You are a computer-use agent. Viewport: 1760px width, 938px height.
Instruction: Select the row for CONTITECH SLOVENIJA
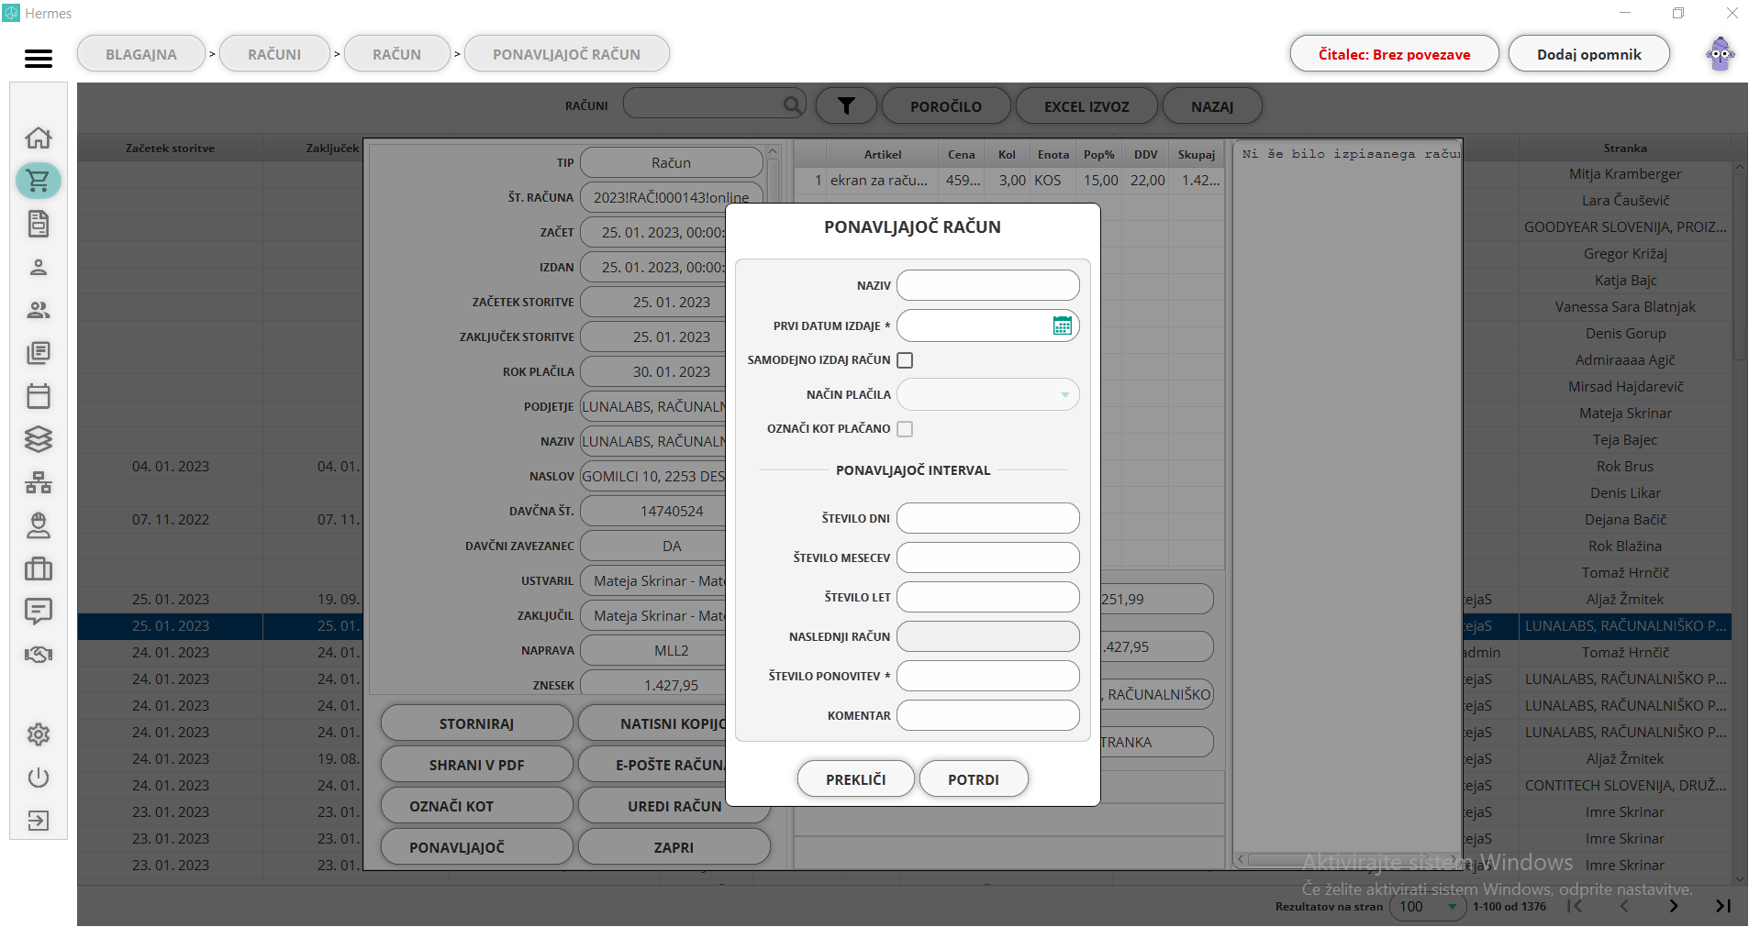coord(1624,786)
